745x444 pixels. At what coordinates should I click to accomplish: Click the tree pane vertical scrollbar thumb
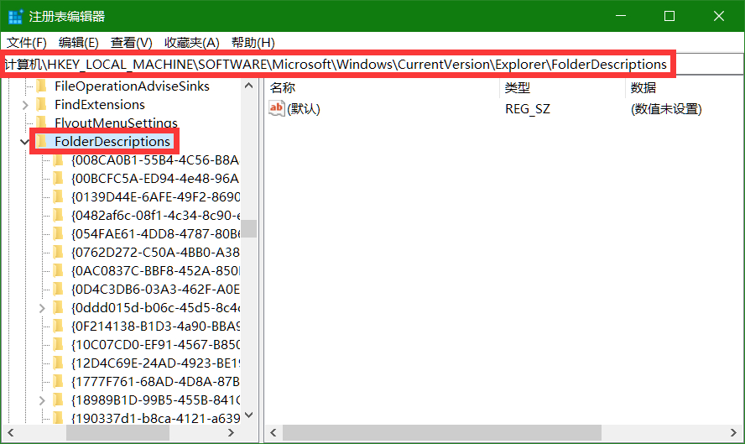click(x=249, y=229)
